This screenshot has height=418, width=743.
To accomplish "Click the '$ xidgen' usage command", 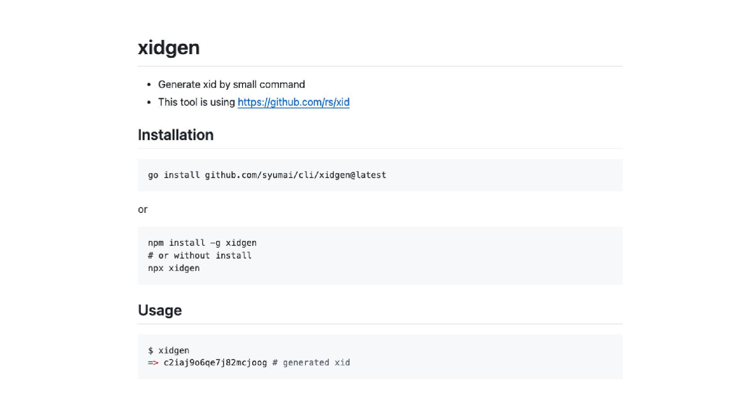I will (x=169, y=351).
